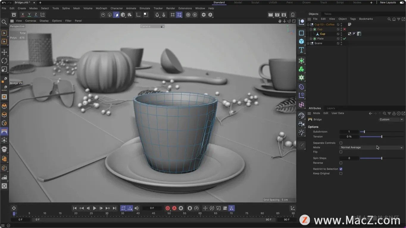This screenshot has width=406, height=228.
Task: Disable Restrict to Selection checkbox
Action: click(x=341, y=169)
